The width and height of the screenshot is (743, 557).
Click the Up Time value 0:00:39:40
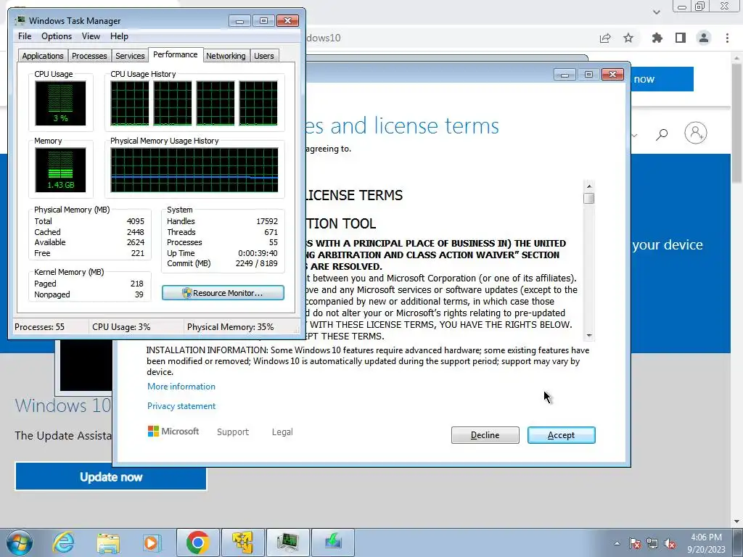[258, 253]
